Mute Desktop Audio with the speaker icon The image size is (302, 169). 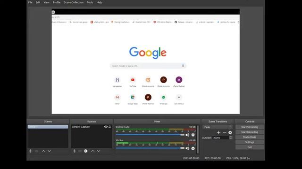187,135
